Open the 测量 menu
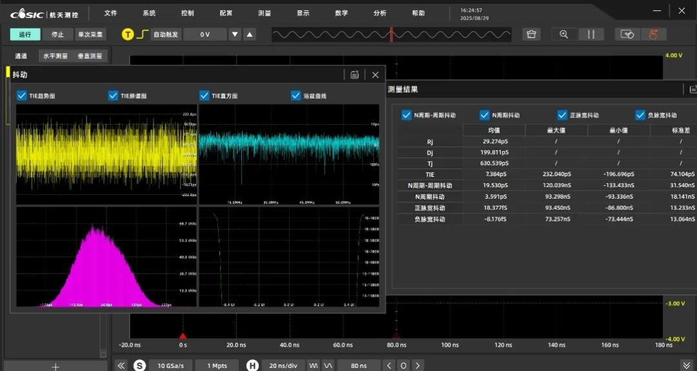Image resolution: width=697 pixels, height=371 pixels. pyautogui.click(x=265, y=13)
